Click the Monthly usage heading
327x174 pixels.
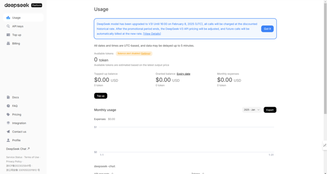tap(105, 110)
